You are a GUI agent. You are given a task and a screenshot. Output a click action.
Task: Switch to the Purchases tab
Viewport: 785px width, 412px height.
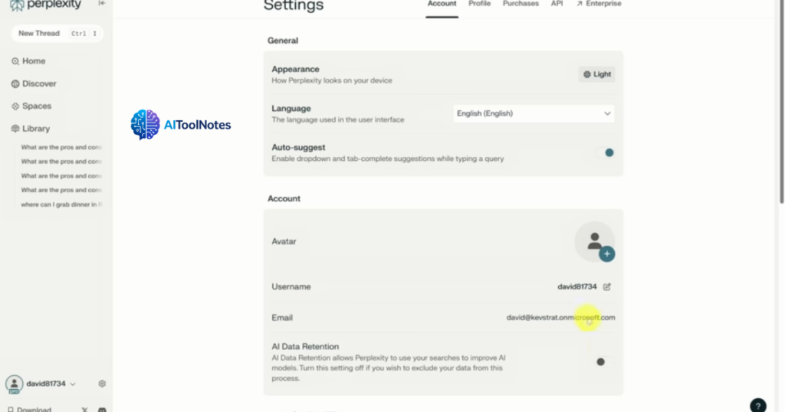pyautogui.click(x=521, y=4)
